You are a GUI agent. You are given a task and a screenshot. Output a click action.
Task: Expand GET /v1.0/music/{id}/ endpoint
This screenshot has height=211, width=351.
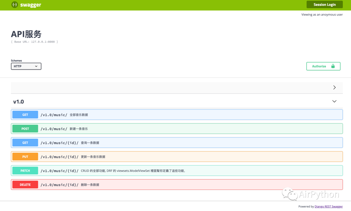pos(177,143)
